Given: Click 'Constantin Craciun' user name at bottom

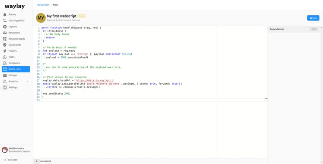Looking at the screenshot, I should click(x=19, y=151).
